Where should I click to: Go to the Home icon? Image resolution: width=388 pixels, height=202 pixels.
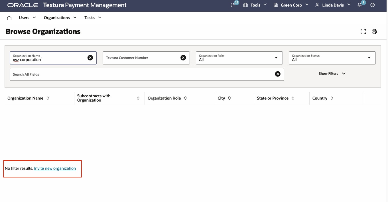(x=9, y=18)
